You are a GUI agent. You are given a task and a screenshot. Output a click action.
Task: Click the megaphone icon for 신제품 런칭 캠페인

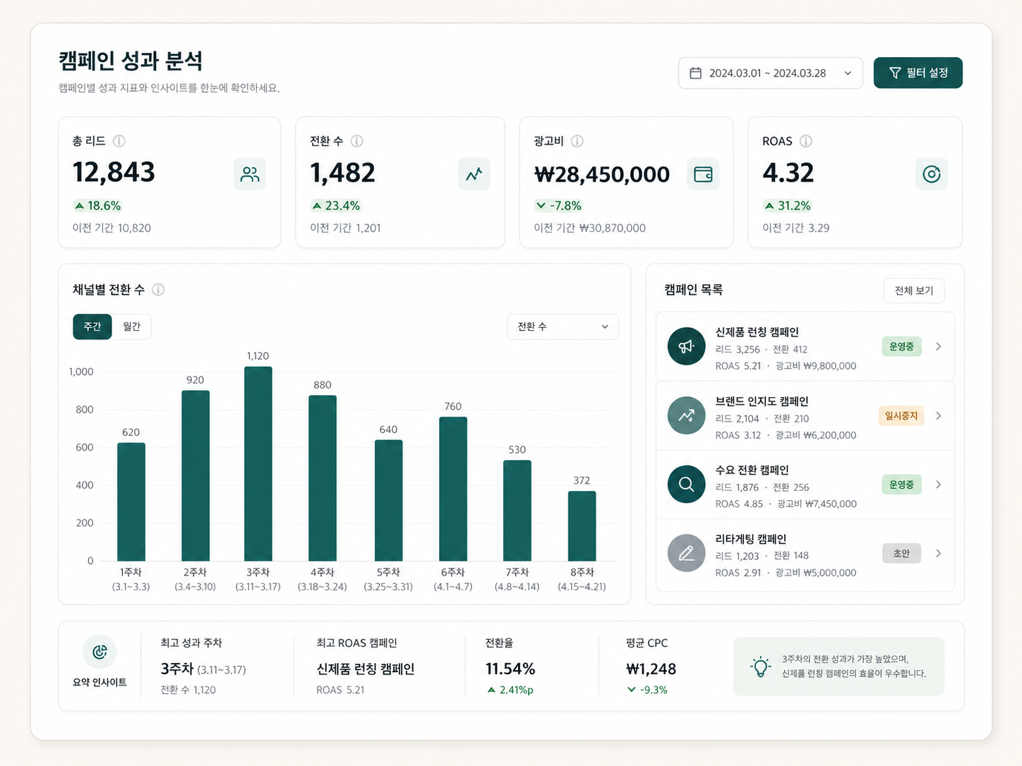(x=686, y=346)
